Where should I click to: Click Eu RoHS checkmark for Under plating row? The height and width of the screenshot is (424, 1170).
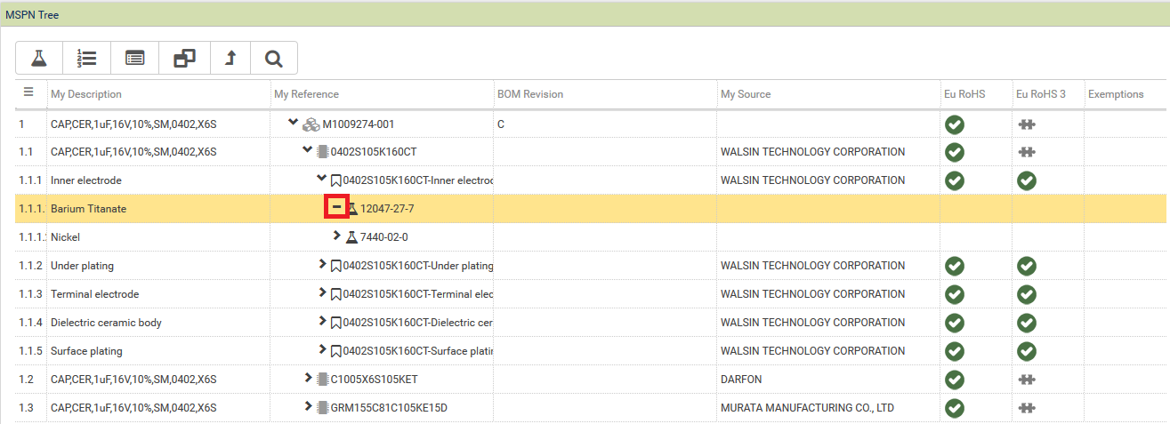[955, 266]
